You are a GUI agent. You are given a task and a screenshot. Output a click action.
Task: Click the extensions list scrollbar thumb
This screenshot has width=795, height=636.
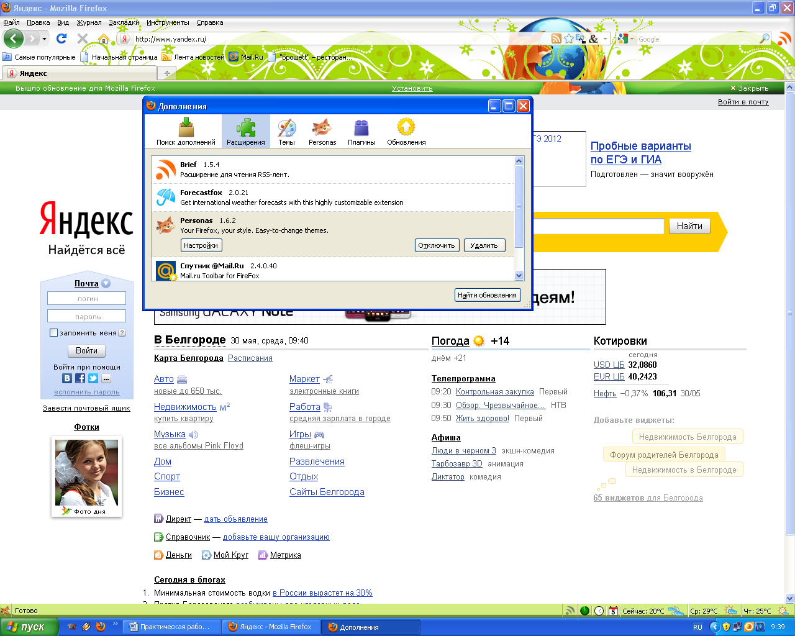tap(519, 206)
